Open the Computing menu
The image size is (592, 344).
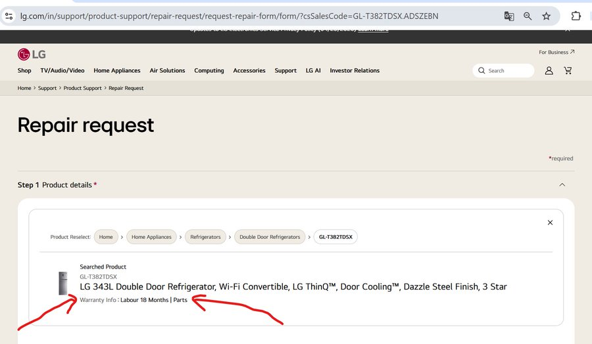[x=209, y=70]
